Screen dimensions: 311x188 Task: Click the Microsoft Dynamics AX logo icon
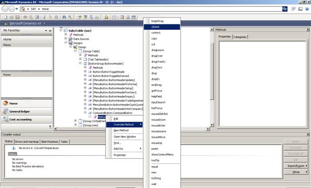tap(6, 23)
